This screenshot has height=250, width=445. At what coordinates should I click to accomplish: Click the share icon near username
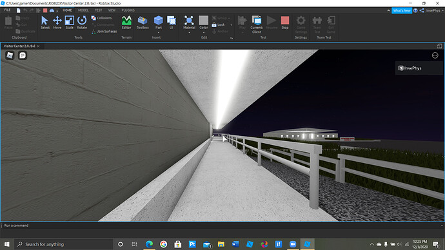point(422,10)
